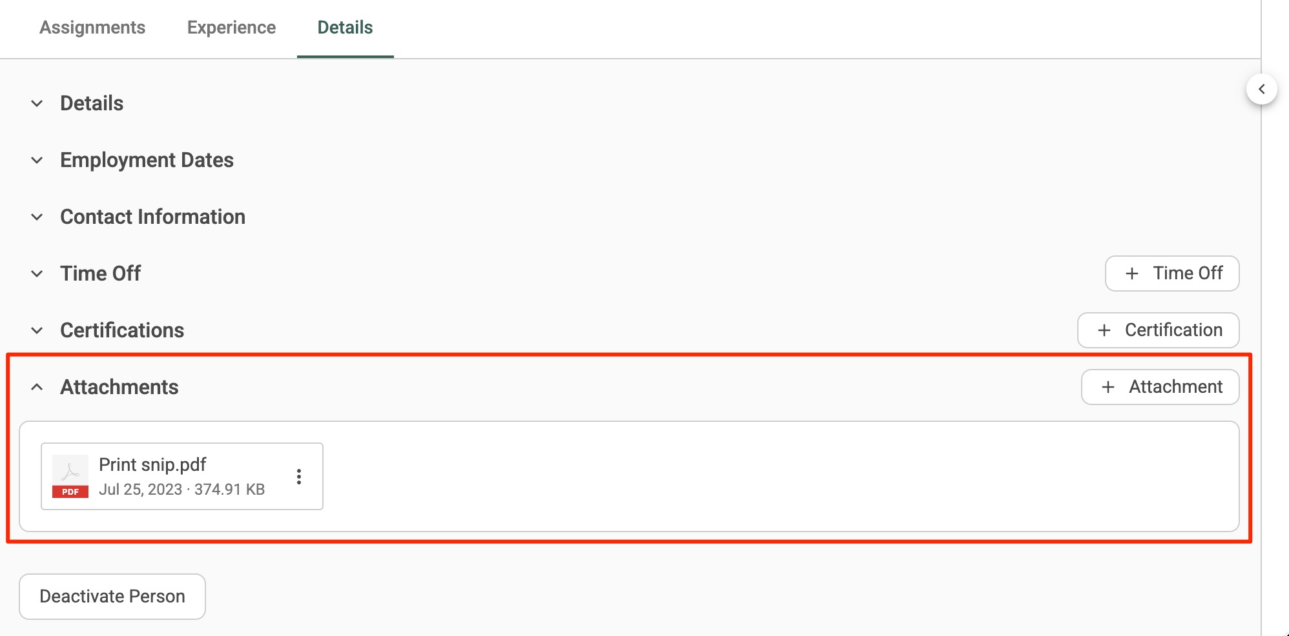This screenshot has width=1289, height=636.
Task: Expand the Contact Information chevron
Action: coord(37,217)
